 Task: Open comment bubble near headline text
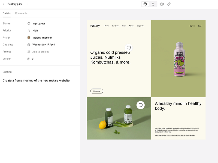(x=129, y=48)
